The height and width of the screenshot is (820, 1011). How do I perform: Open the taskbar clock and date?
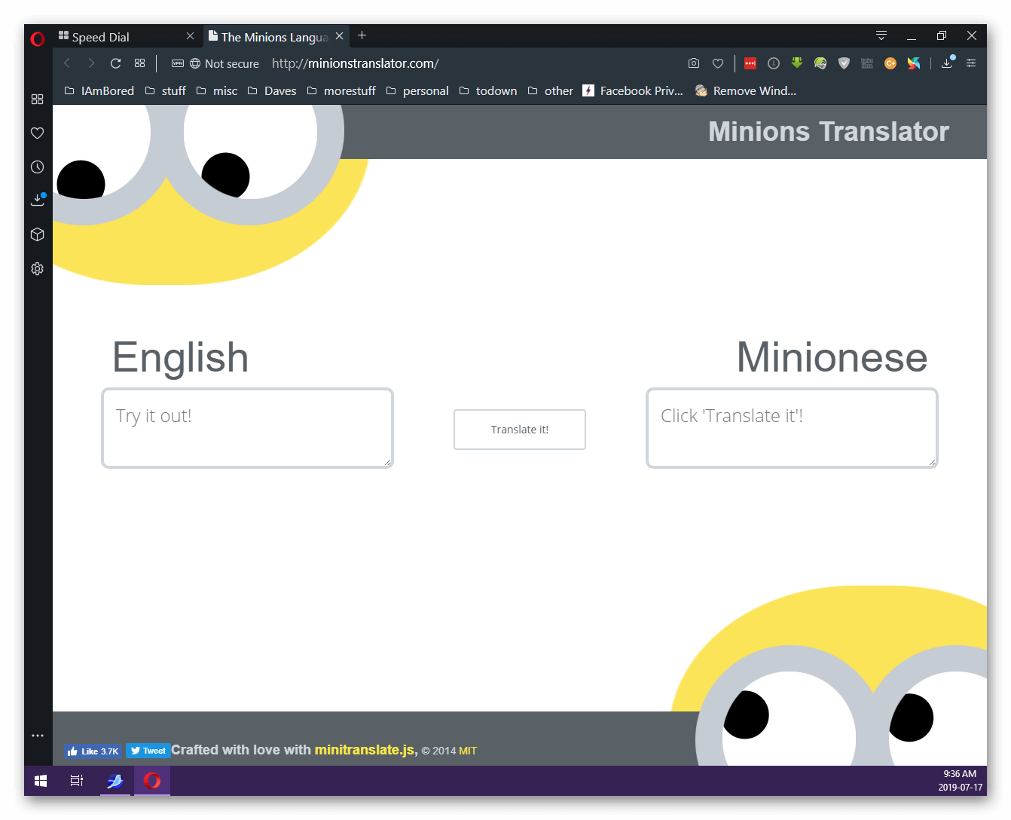coord(961,781)
